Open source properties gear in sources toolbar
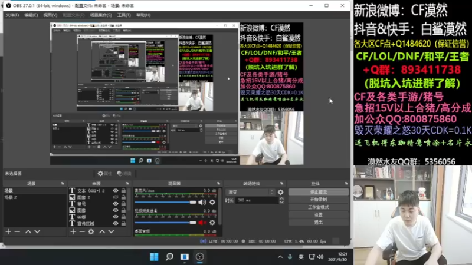Viewport: 472px width, 265px height. tap(91, 231)
